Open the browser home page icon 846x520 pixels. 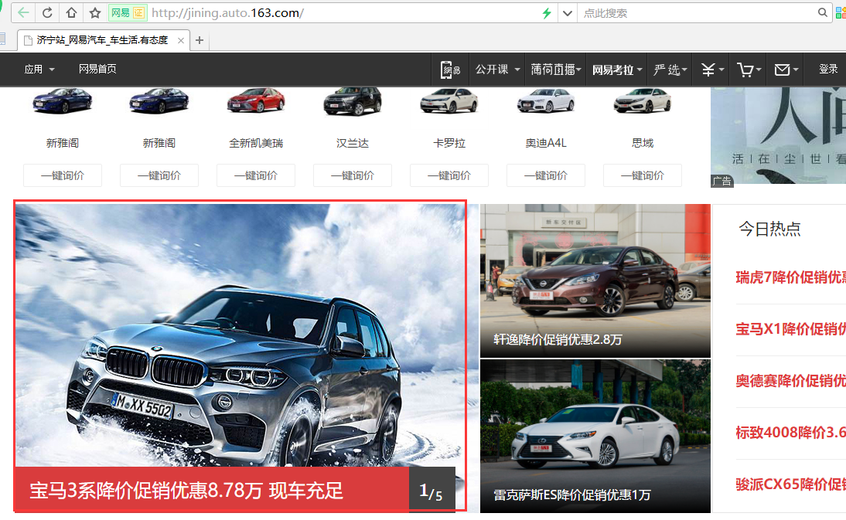(71, 13)
